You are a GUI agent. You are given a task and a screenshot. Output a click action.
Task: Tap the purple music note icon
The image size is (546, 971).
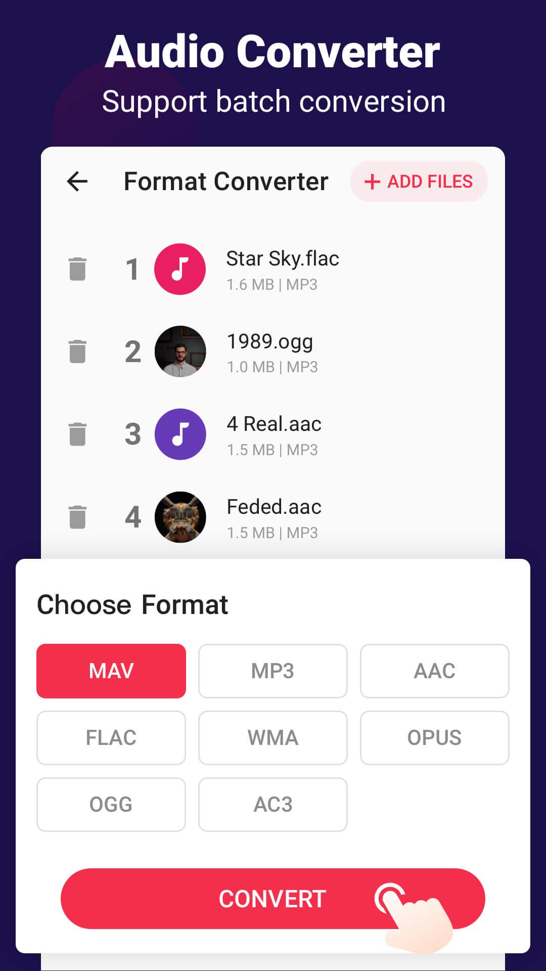coord(180,434)
